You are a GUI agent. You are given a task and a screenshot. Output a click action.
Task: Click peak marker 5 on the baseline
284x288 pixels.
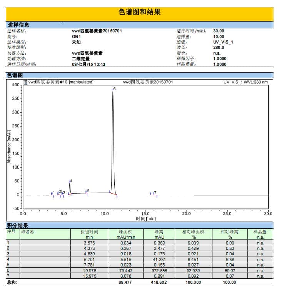[88, 191]
